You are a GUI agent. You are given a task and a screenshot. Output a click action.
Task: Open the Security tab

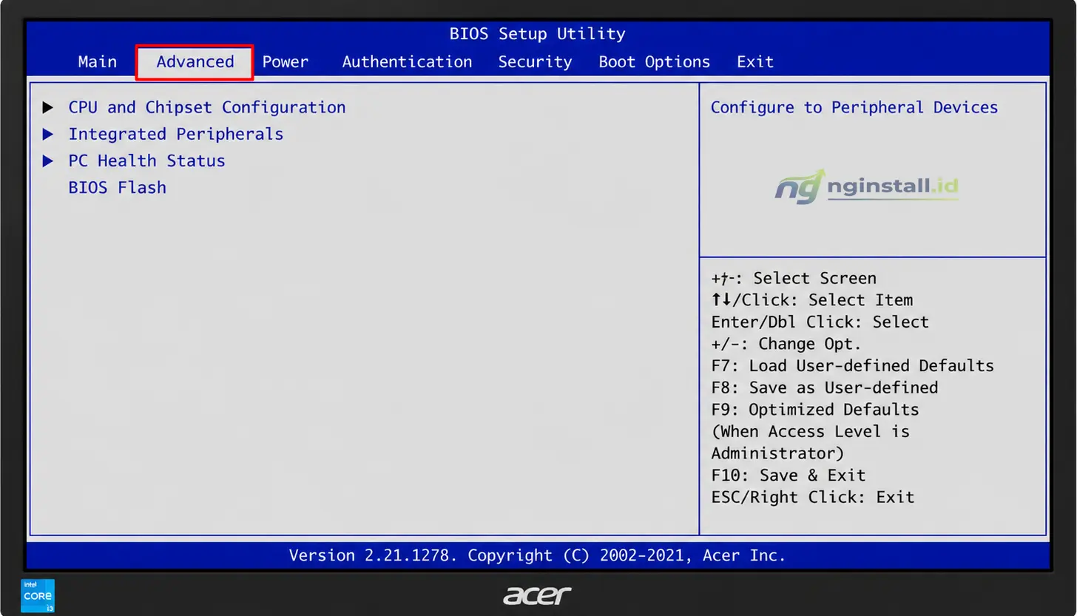(535, 62)
